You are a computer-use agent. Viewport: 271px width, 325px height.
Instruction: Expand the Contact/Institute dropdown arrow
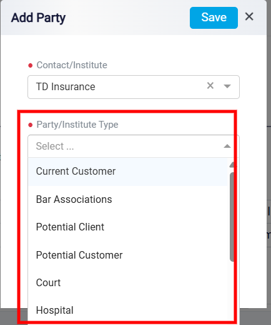pos(227,86)
